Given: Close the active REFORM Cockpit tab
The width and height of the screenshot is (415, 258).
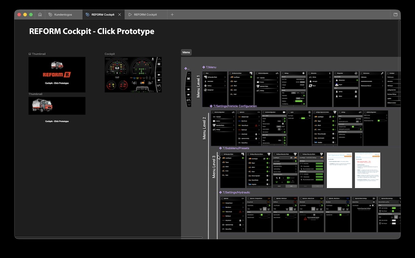Looking at the screenshot, I should tap(120, 15).
